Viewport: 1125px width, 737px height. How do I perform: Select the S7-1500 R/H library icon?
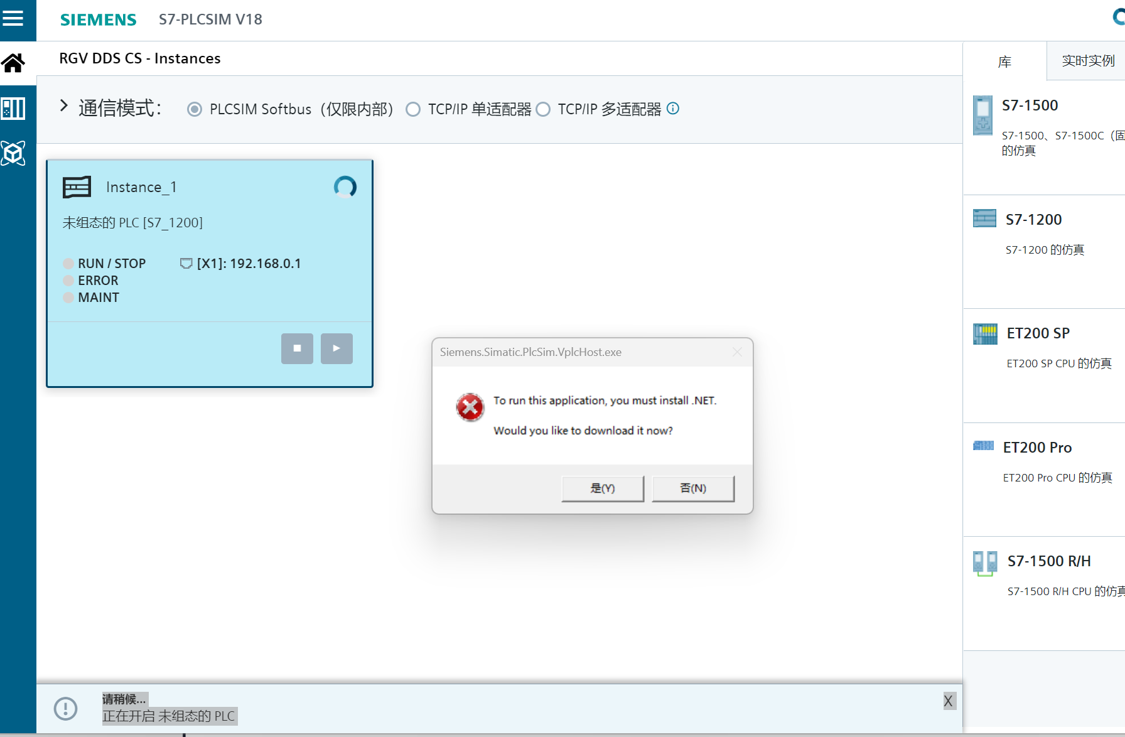tap(985, 562)
